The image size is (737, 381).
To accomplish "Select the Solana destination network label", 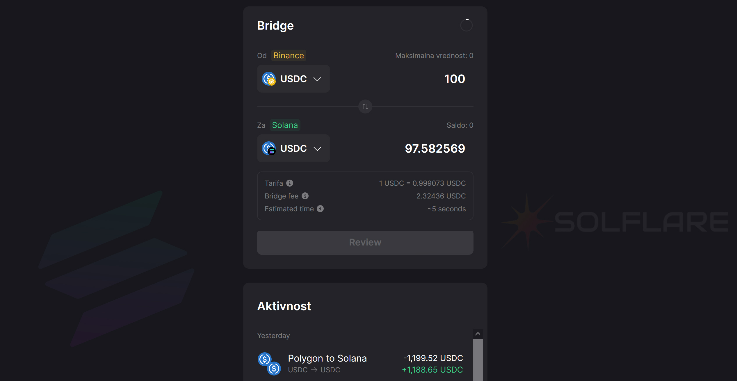I will point(285,125).
